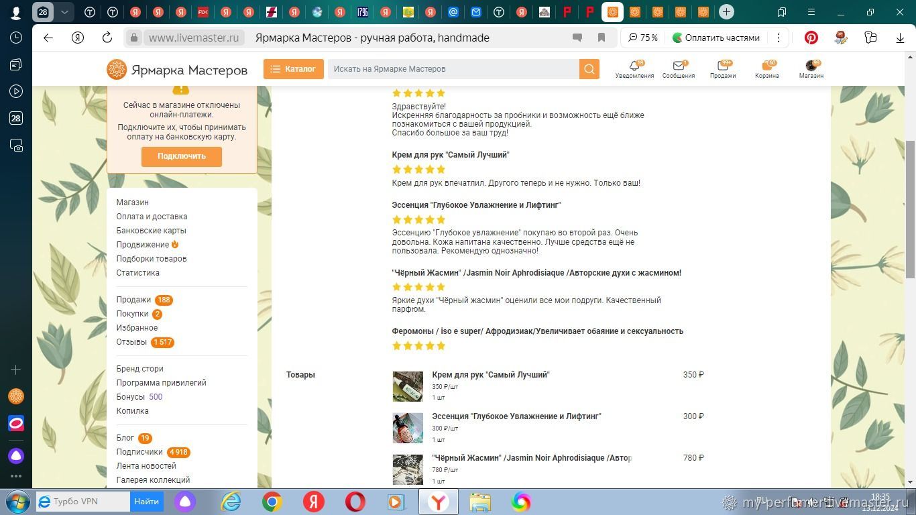This screenshot has height=515, width=916.
Task: Click the Yandex home Я button in toolbar
Action: coord(78,38)
